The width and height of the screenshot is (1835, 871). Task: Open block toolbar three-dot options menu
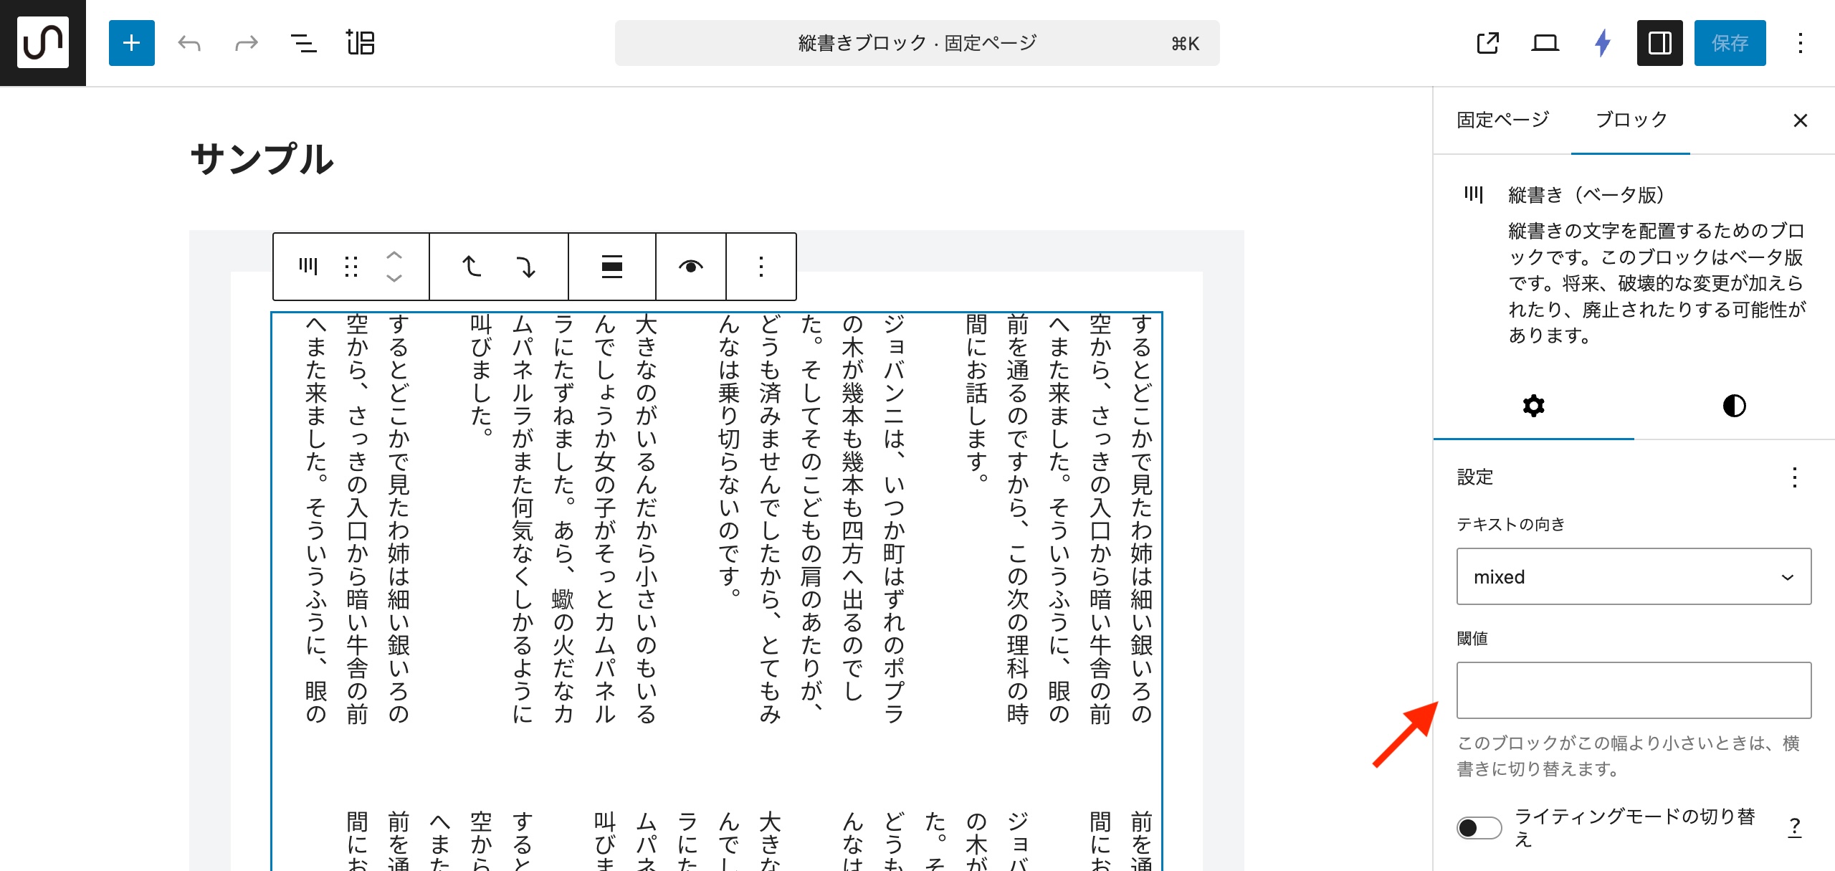tap(761, 267)
